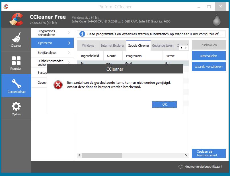Sort by Sleutel column header

click(x=113, y=56)
